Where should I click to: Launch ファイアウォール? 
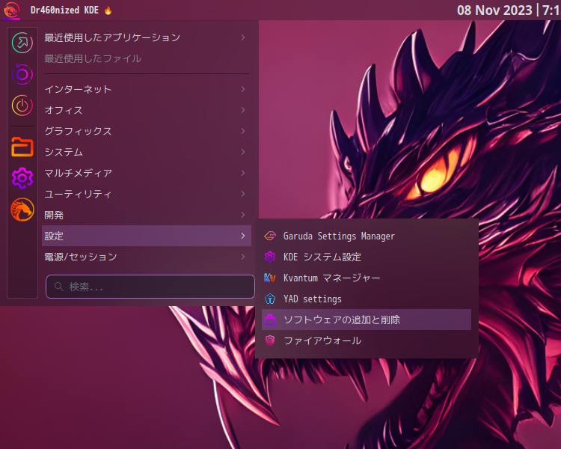click(x=367, y=340)
